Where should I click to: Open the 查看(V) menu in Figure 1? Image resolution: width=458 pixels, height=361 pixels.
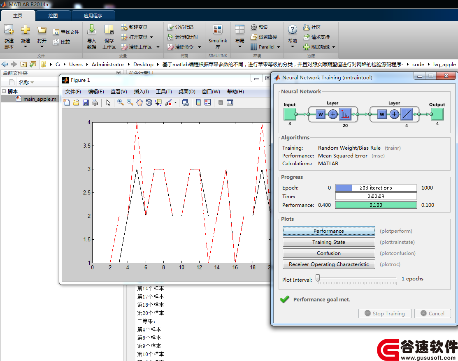pos(119,92)
